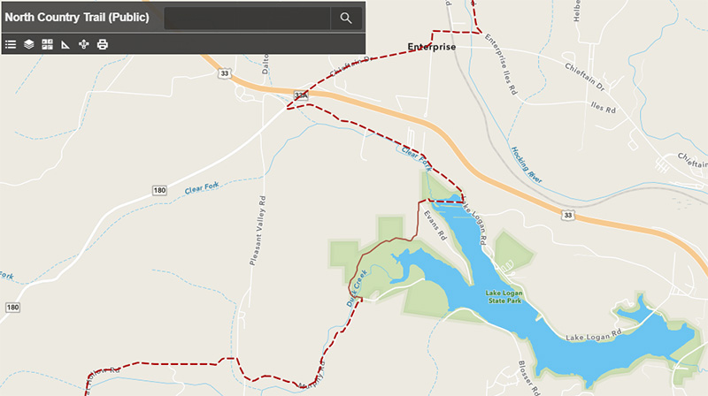Screen dimensions: 708x396
Task: Click the Blosser Rd label
Action: (528, 378)
